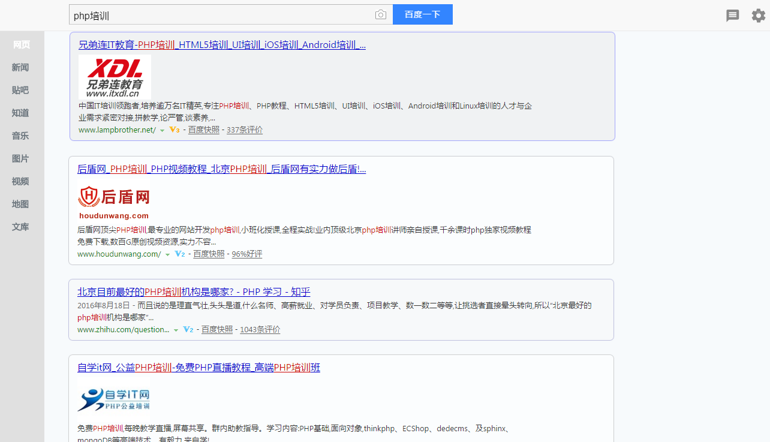Switch to the 贴吧 tab
The image size is (770, 442).
click(x=22, y=90)
